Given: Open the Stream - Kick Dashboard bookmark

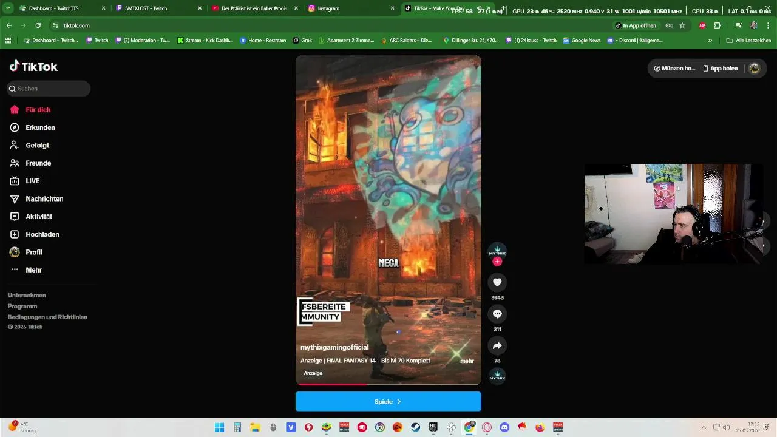Looking at the screenshot, I should (205, 41).
